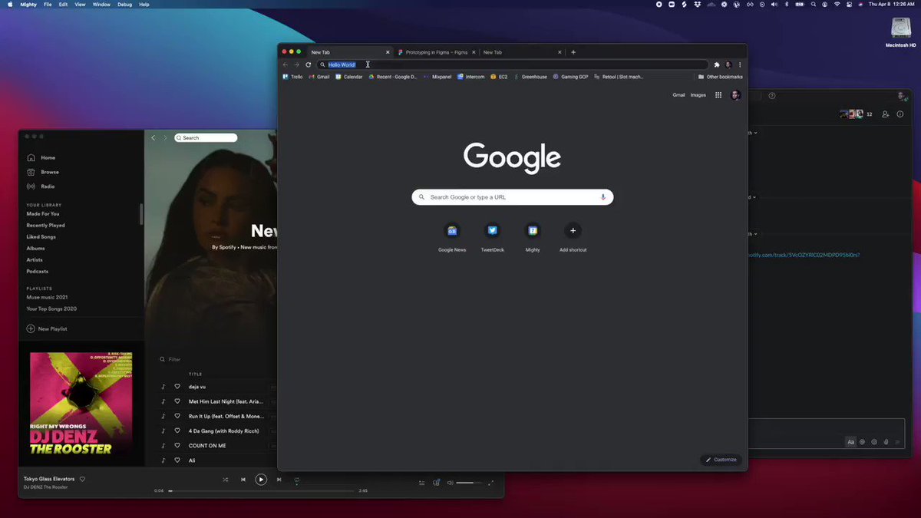Open TweetDeck shortcut

[x=492, y=237]
